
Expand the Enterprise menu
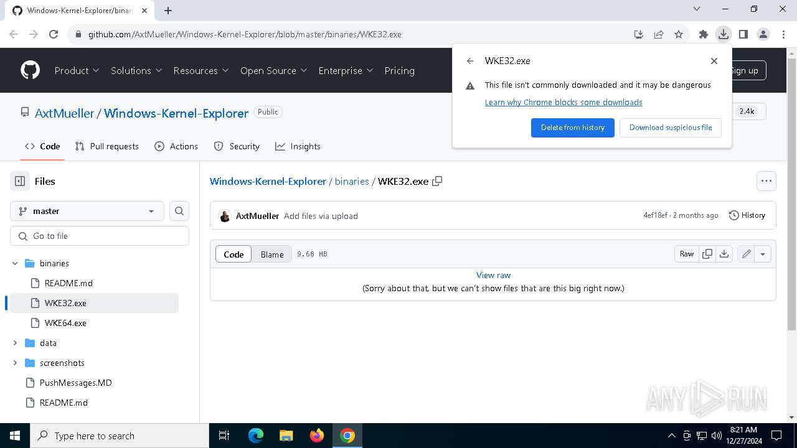click(x=346, y=70)
